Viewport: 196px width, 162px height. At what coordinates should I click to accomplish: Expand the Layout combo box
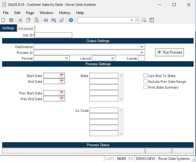coord(113,58)
